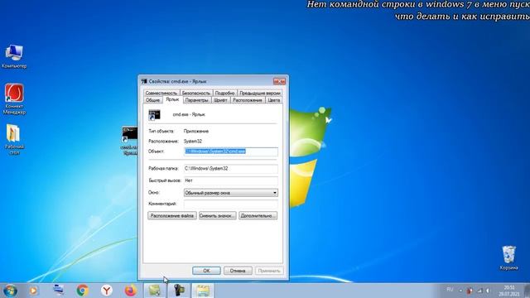Image resolution: width=530 pixels, height=298 pixels.
Task: Click the Приложение object type text
Action: click(x=196, y=131)
